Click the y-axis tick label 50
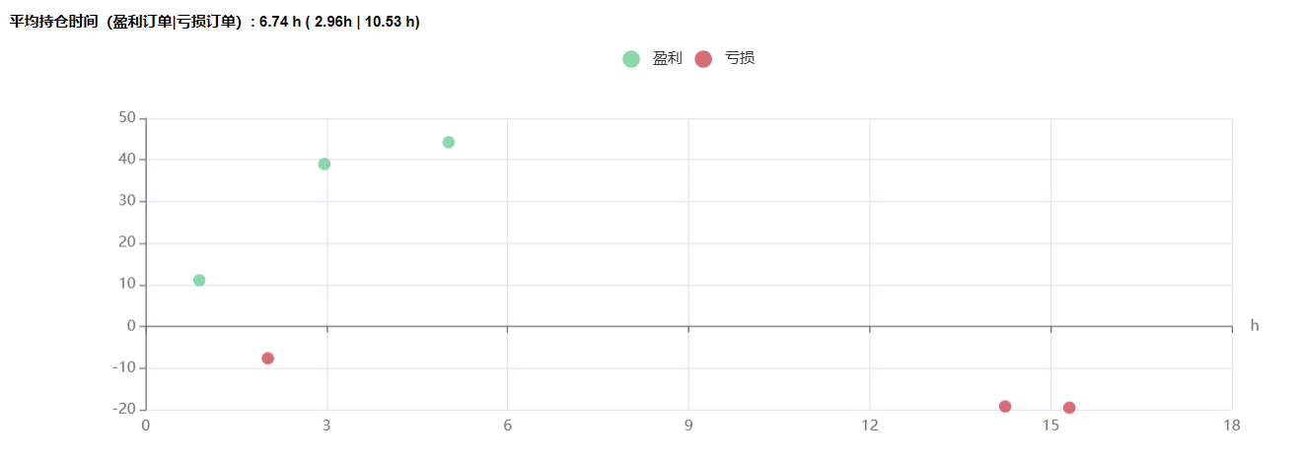 click(127, 117)
